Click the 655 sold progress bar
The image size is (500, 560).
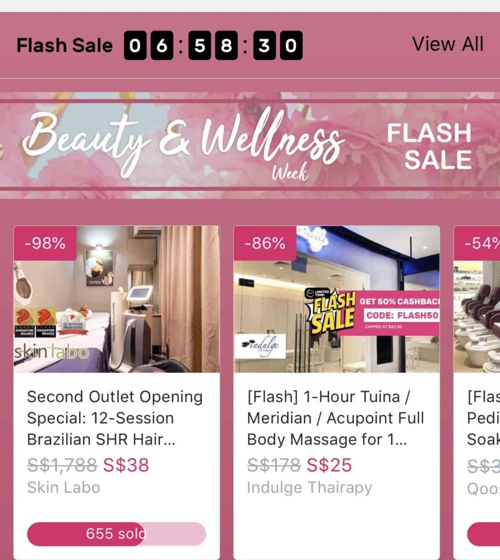(116, 534)
